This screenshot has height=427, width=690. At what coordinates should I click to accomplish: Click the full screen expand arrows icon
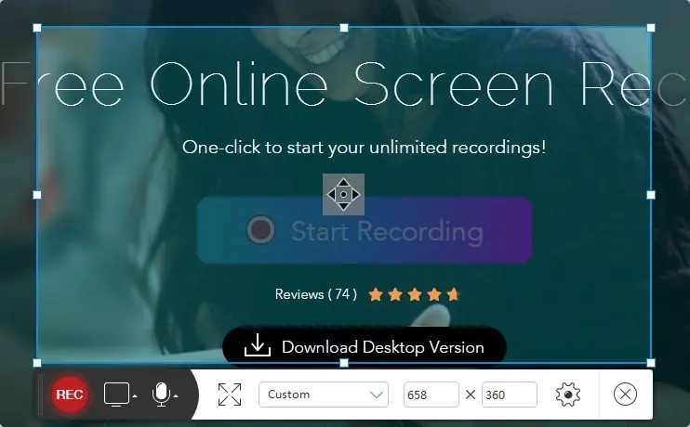230,395
